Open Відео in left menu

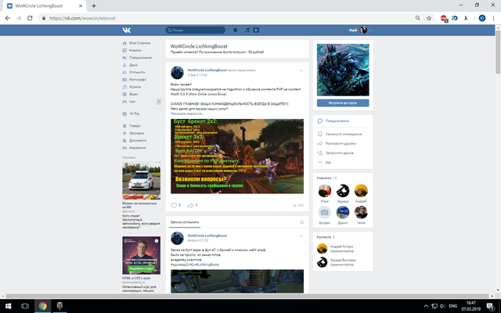click(x=133, y=94)
